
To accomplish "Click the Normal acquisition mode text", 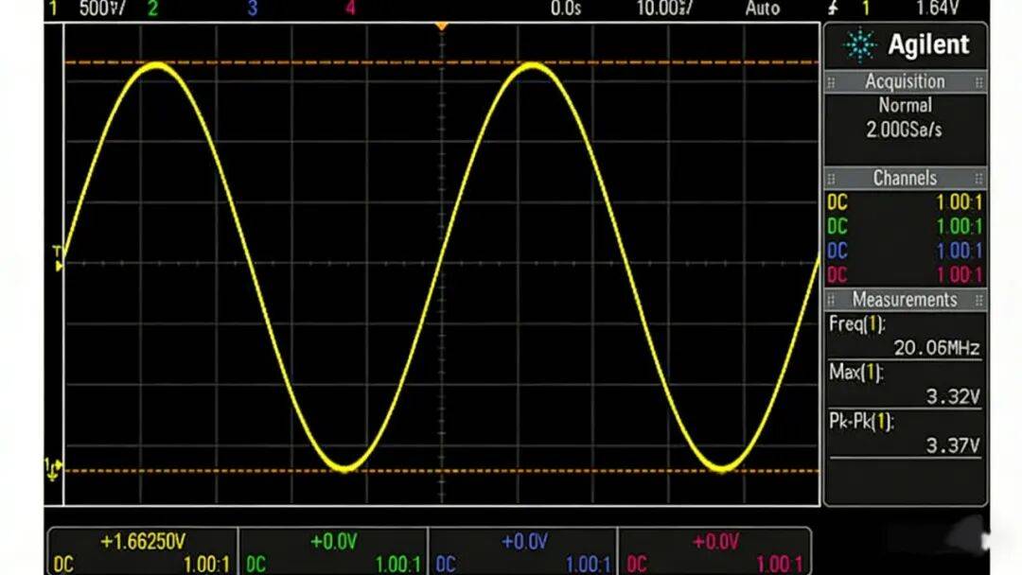I will (905, 106).
